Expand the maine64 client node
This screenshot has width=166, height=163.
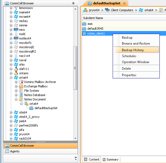point(11,13)
